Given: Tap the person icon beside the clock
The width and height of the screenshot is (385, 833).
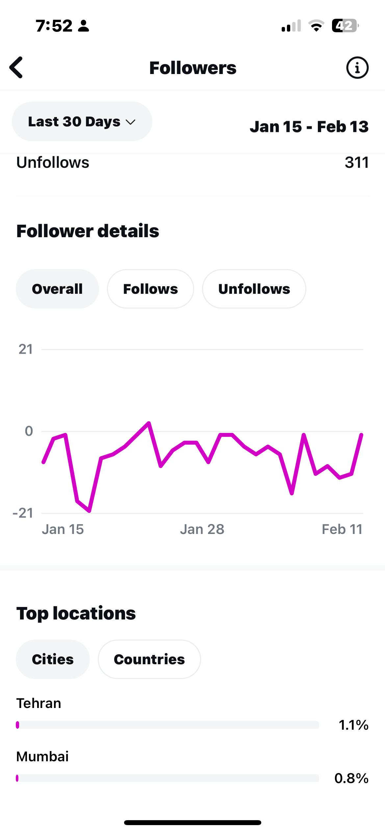Looking at the screenshot, I should [84, 26].
